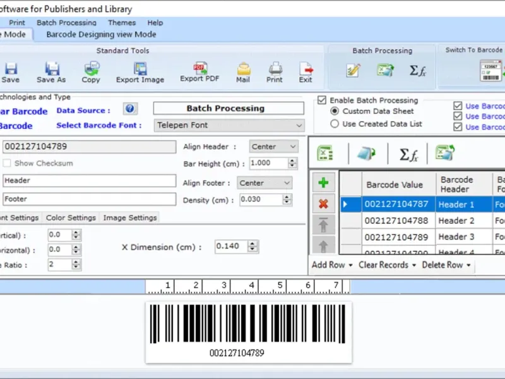The image size is (505, 379).
Task: Increase X Dimension with up arrow
Action: [252, 244]
